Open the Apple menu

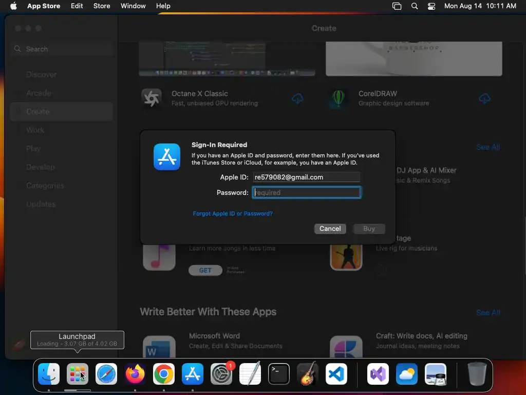coord(13,6)
